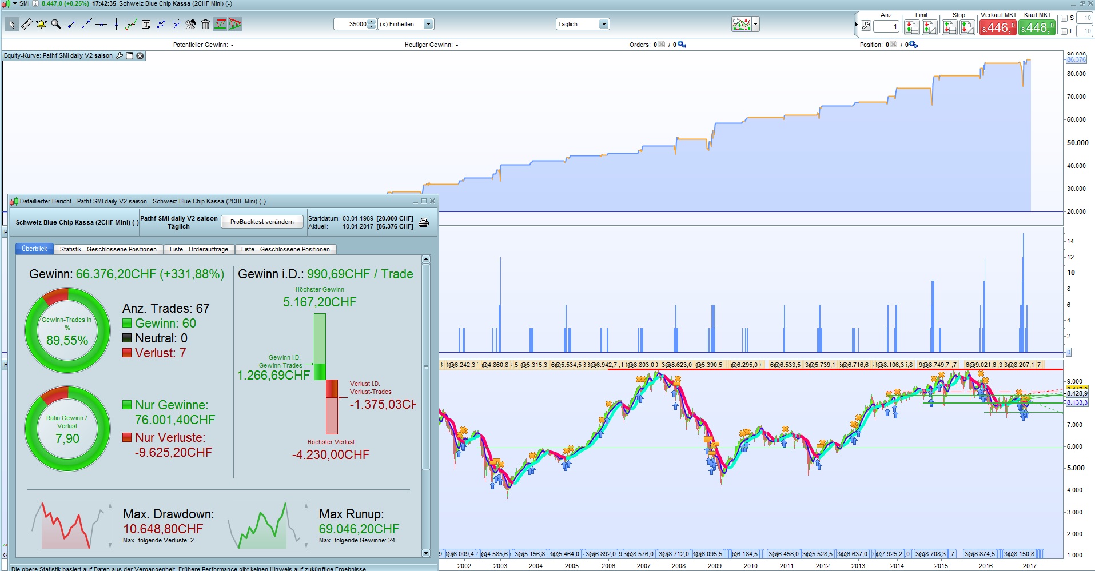Click the Anz quantity input field

click(886, 26)
